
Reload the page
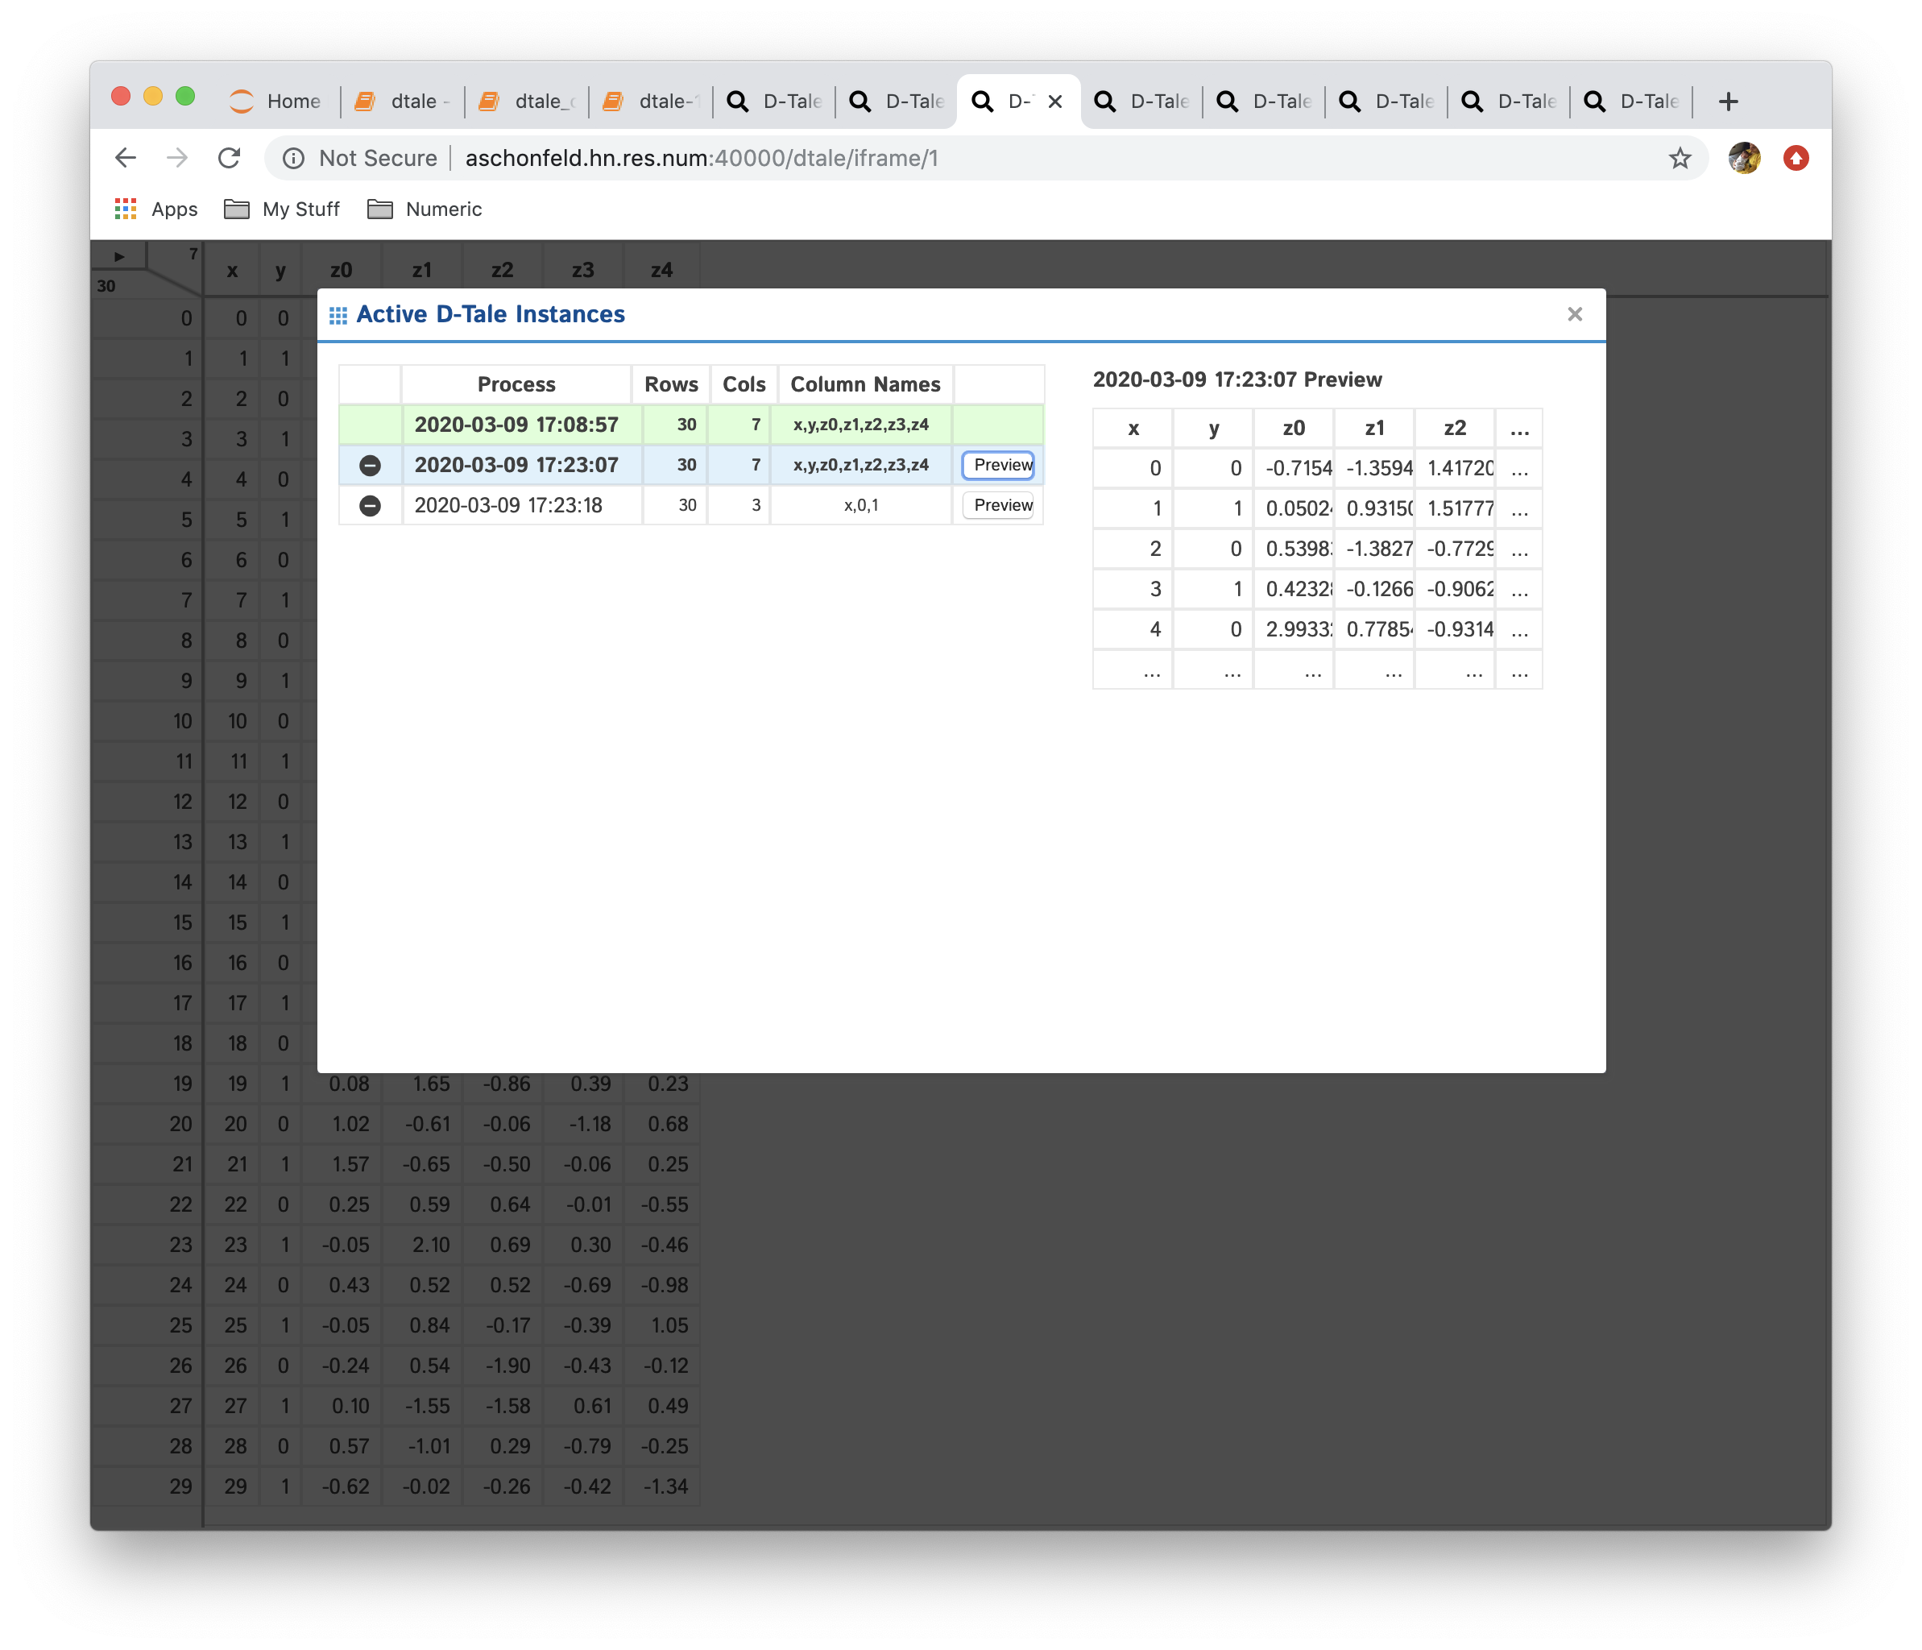229,159
